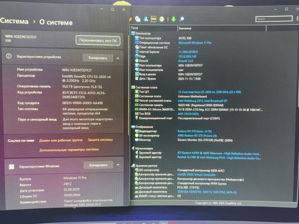The height and width of the screenshot is (224, 299).
Task: Click the round gauge icon next to OSD
Action: [x=162, y=19]
